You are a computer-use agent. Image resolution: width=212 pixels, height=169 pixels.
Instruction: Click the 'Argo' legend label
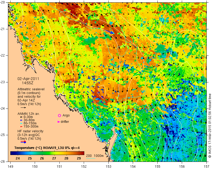pyautogui.click(x=66, y=115)
